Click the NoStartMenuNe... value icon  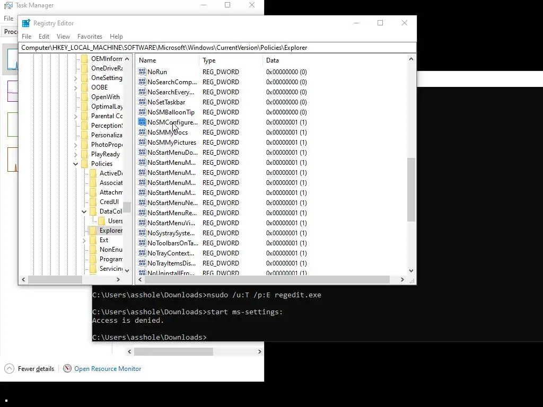(142, 202)
